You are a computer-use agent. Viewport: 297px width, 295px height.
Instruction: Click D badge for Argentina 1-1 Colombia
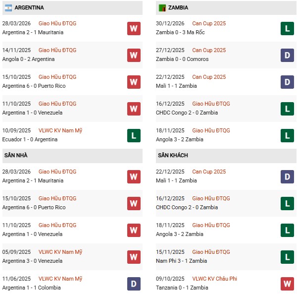pyautogui.click(x=134, y=284)
